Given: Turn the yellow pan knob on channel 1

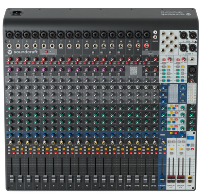Looking at the screenshot, I should point(11,142).
